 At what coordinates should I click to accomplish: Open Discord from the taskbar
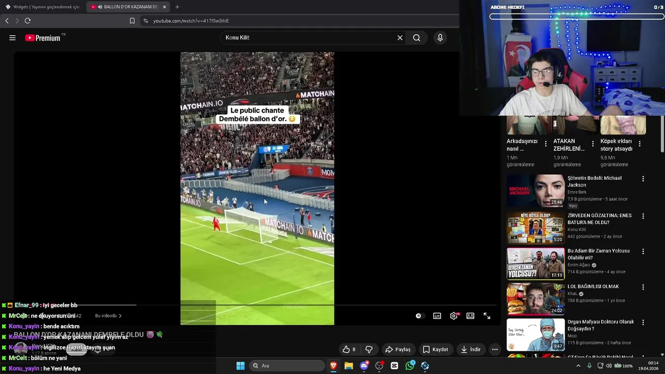click(x=364, y=366)
